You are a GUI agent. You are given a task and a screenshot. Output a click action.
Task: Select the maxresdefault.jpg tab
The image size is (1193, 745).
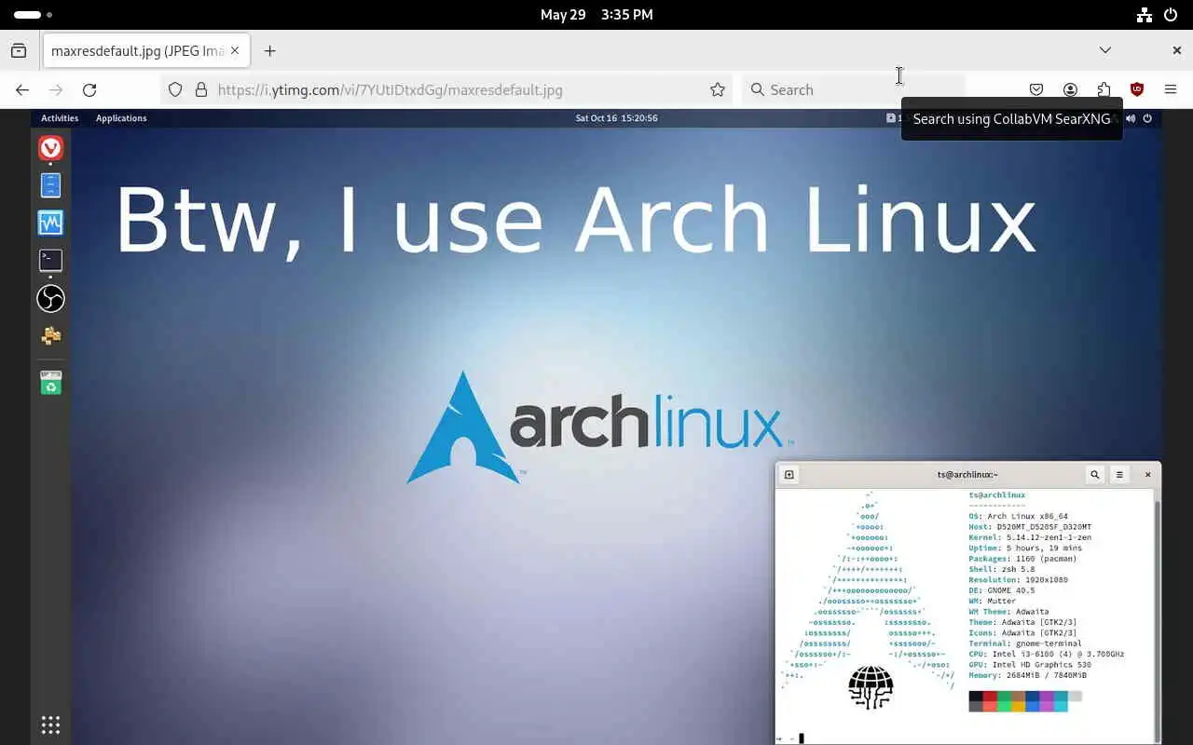(x=146, y=51)
